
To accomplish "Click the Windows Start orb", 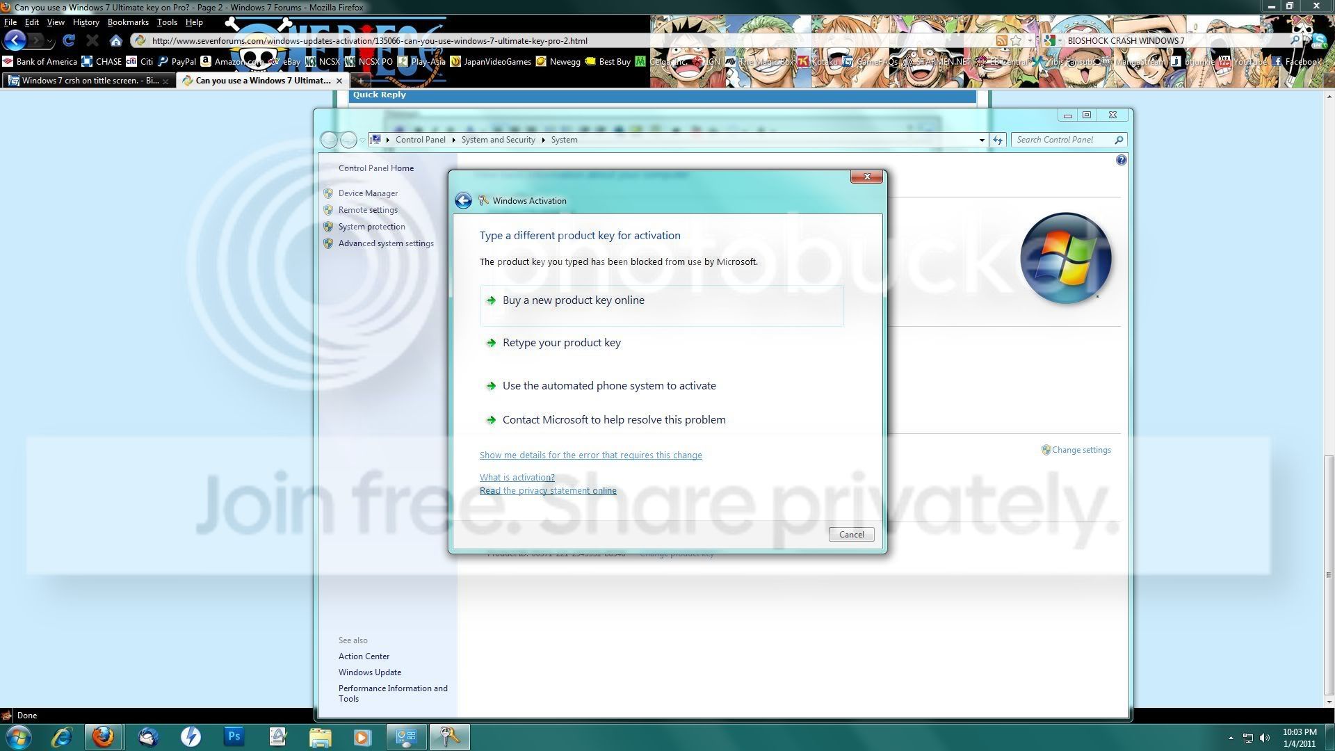I will tap(19, 736).
